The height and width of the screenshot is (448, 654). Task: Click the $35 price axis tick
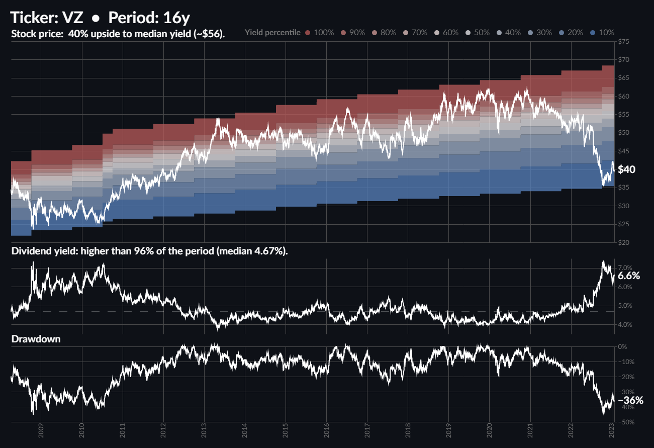click(x=623, y=188)
